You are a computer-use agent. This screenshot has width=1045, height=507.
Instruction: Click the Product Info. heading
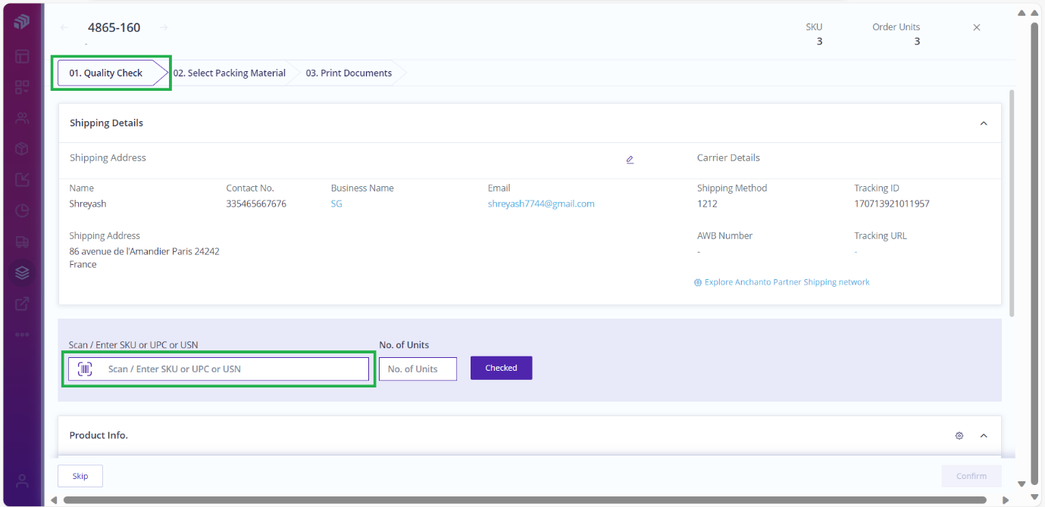99,435
